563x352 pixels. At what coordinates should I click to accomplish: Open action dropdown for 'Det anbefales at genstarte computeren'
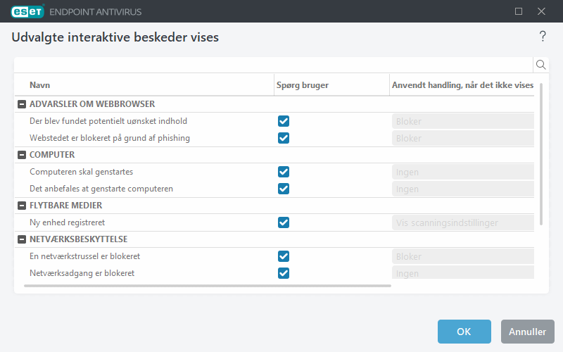click(x=463, y=189)
